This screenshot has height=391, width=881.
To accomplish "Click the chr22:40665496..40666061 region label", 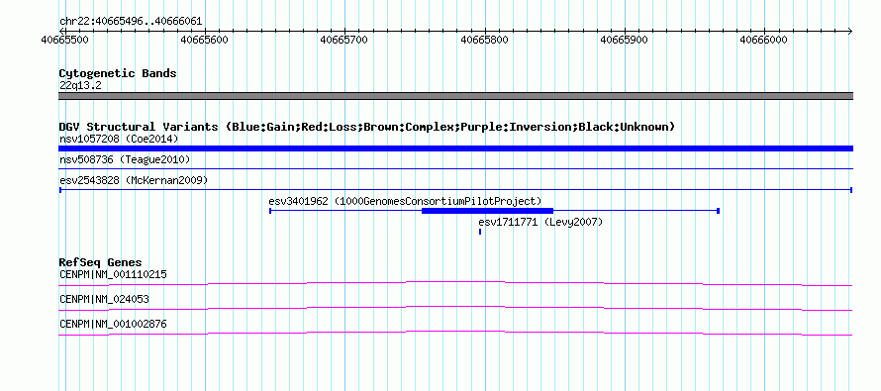I will [131, 22].
